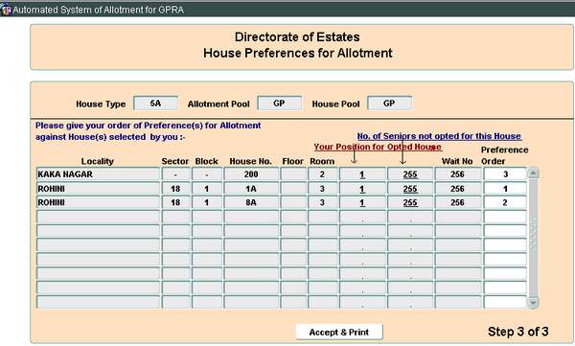Open seniors link 255 in ROHINI 1A row

click(x=410, y=189)
